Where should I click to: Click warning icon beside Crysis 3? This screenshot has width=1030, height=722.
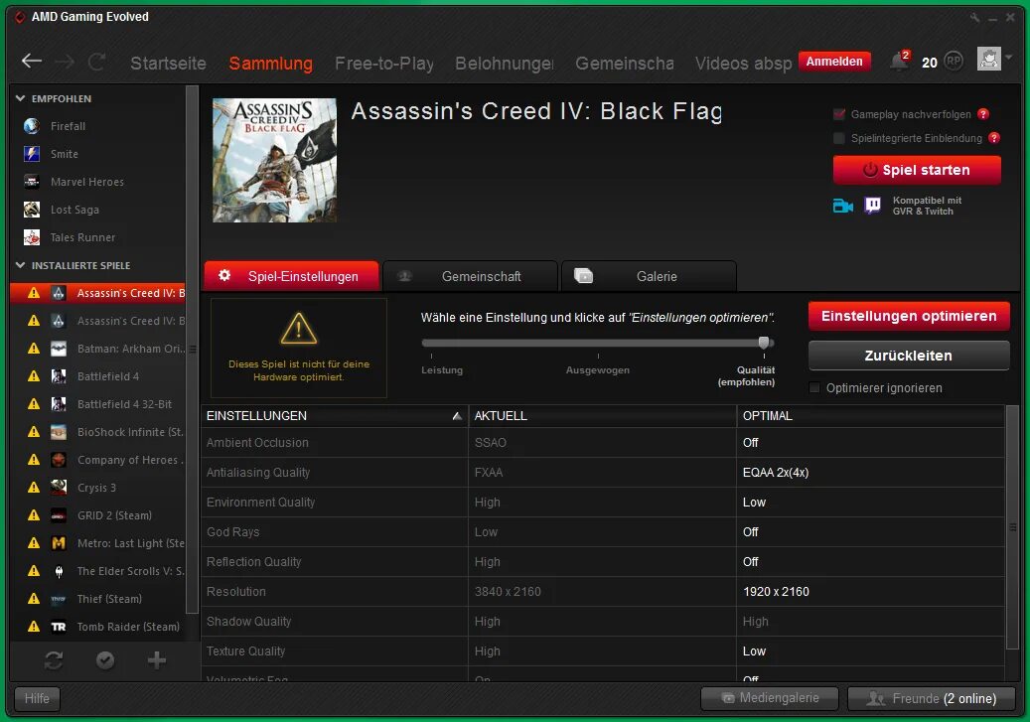tap(34, 488)
